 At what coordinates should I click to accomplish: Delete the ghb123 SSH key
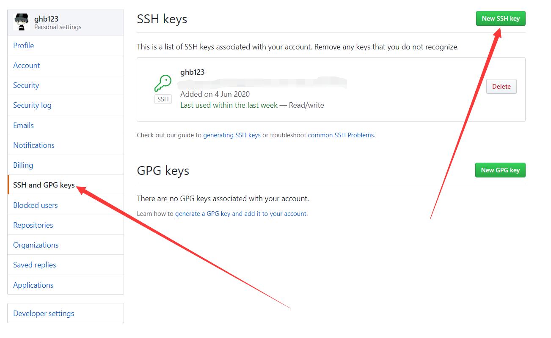click(x=501, y=87)
